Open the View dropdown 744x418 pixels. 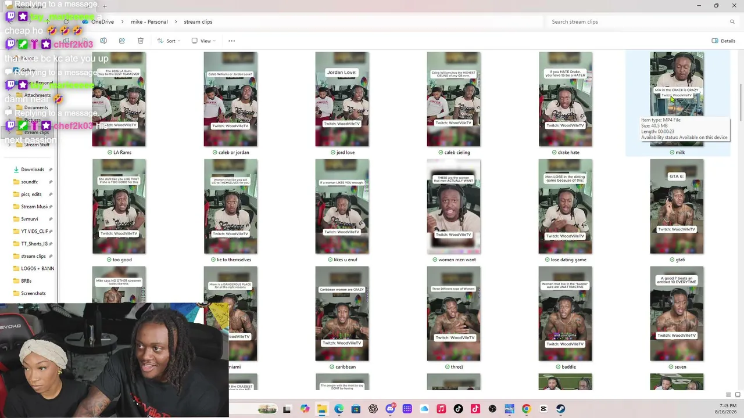[203, 41]
